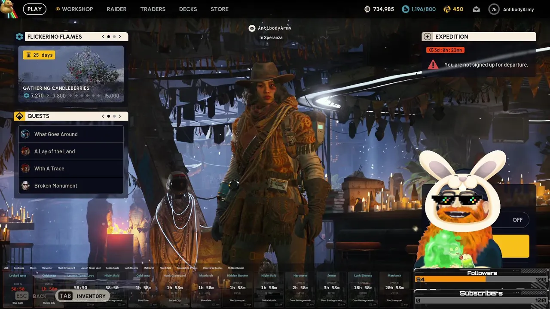Filter events by Prospecting Probes tab
This screenshot has width=550, height=309.
click(x=187, y=268)
